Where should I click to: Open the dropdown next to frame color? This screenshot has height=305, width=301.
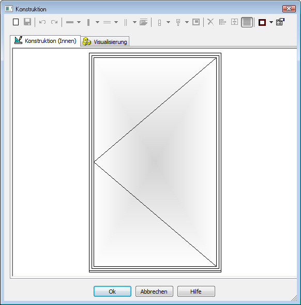click(x=271, y=22)
